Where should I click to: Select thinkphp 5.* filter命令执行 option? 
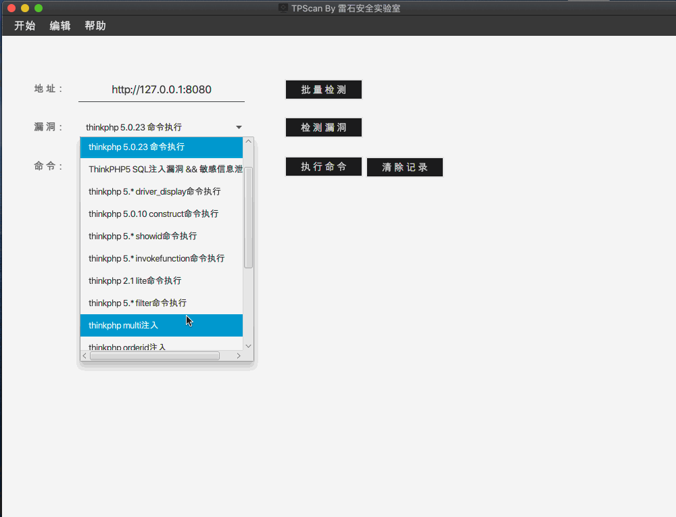tap(162, 303)
